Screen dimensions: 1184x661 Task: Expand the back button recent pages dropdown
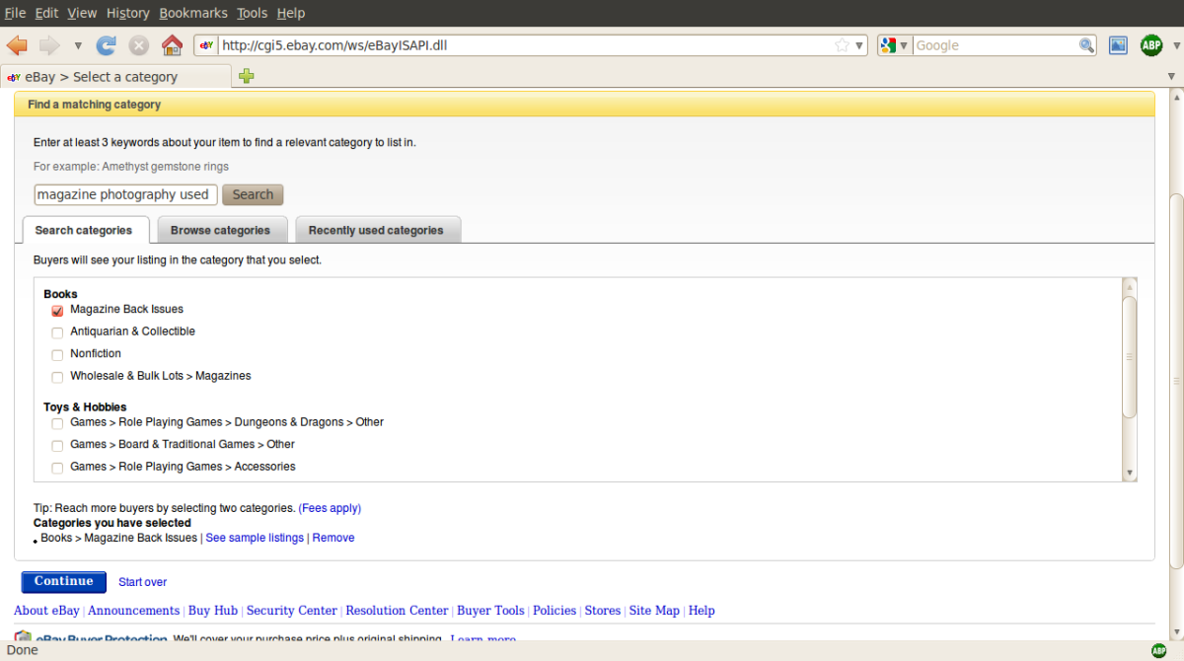77,44
